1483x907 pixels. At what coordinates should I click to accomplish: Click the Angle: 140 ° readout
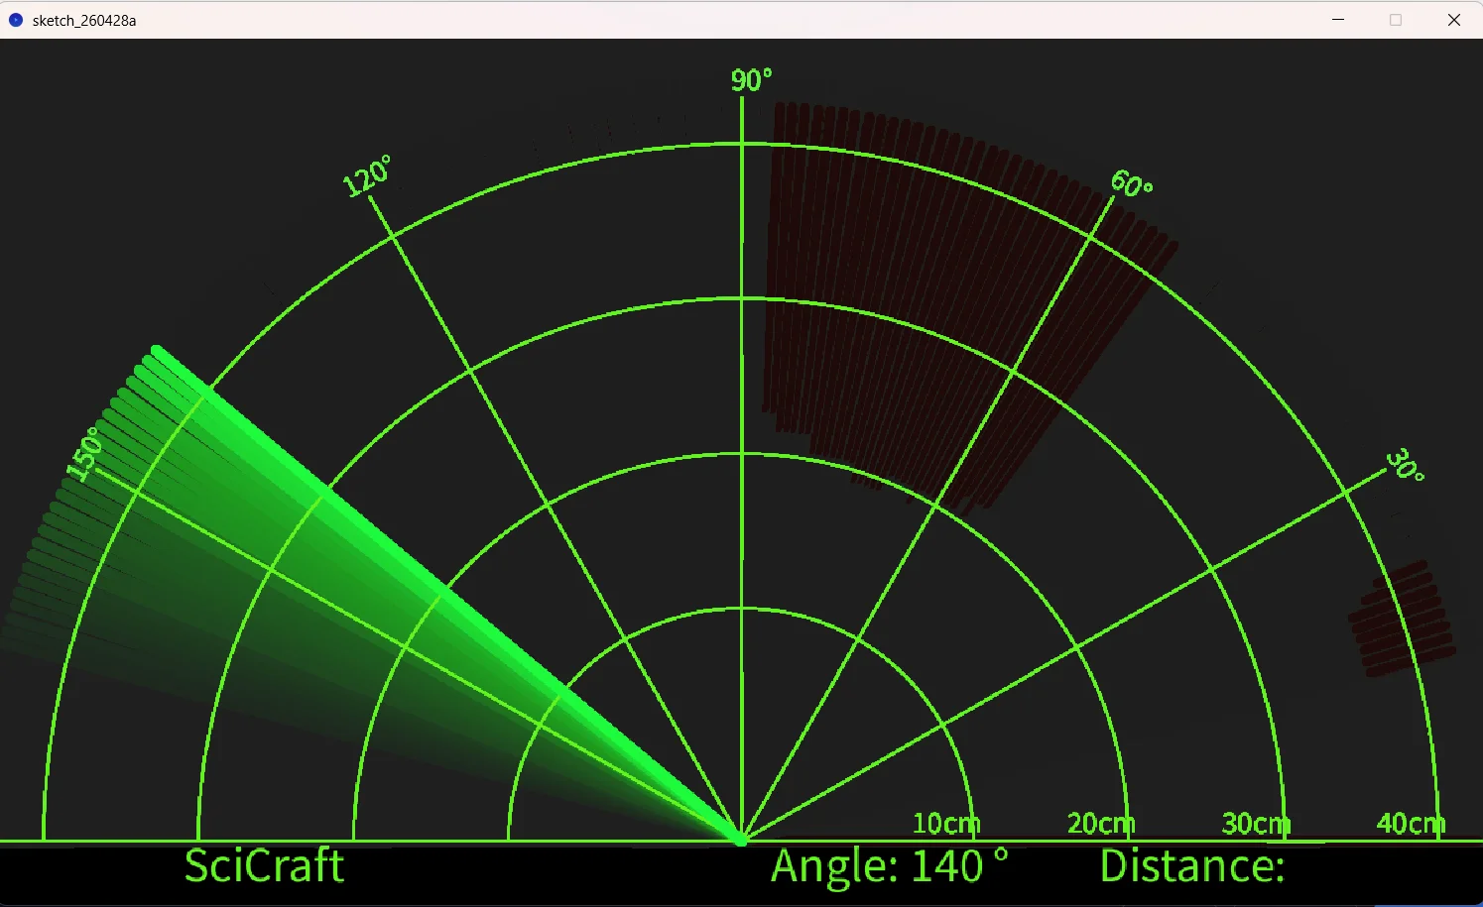click(889, 866)
